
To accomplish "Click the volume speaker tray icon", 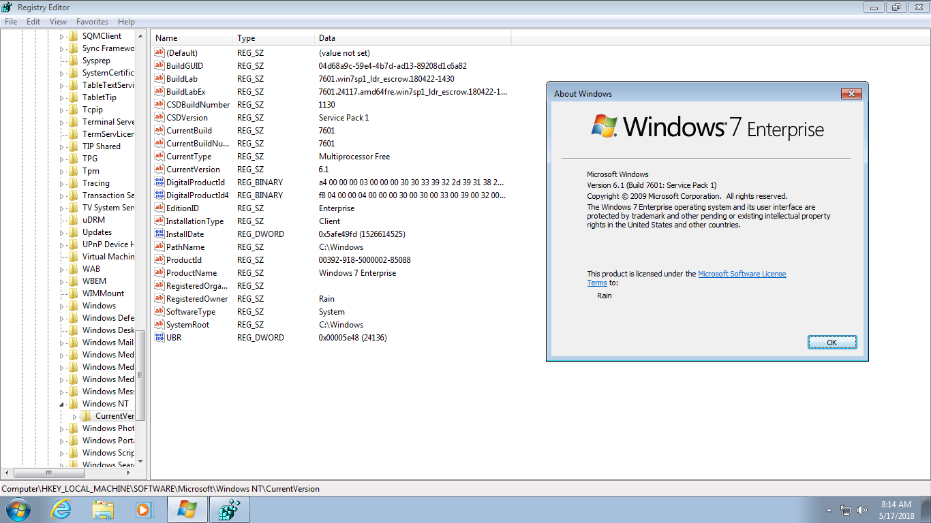I will pos(863,509).
